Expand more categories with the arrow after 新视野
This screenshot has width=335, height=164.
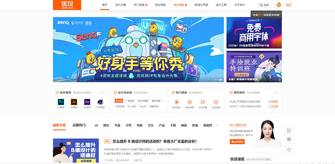216,126
